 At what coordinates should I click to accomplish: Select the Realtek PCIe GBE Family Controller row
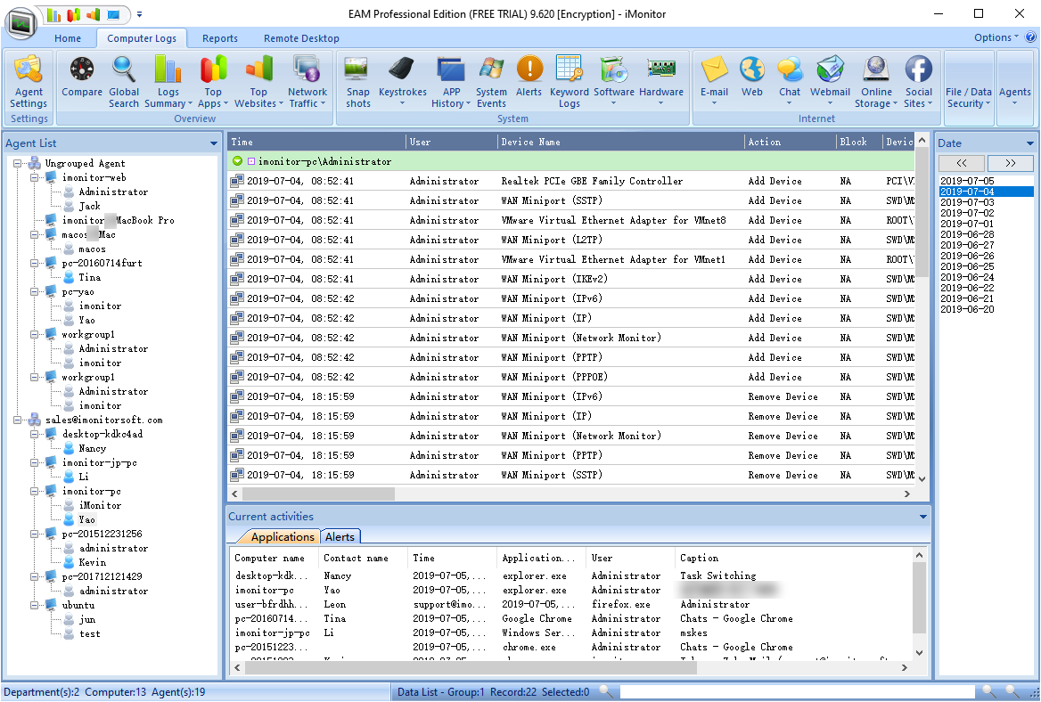point(571,181)
